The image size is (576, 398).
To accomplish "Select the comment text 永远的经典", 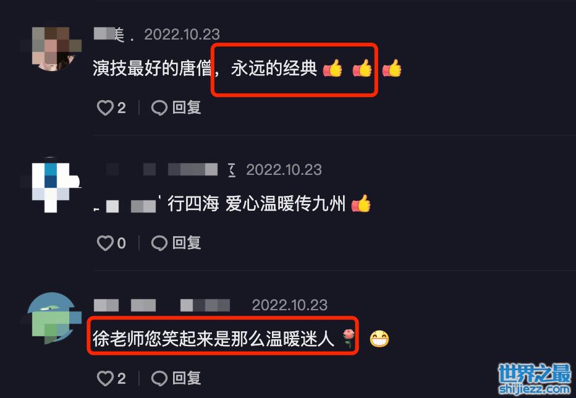I will coord(274,69).
